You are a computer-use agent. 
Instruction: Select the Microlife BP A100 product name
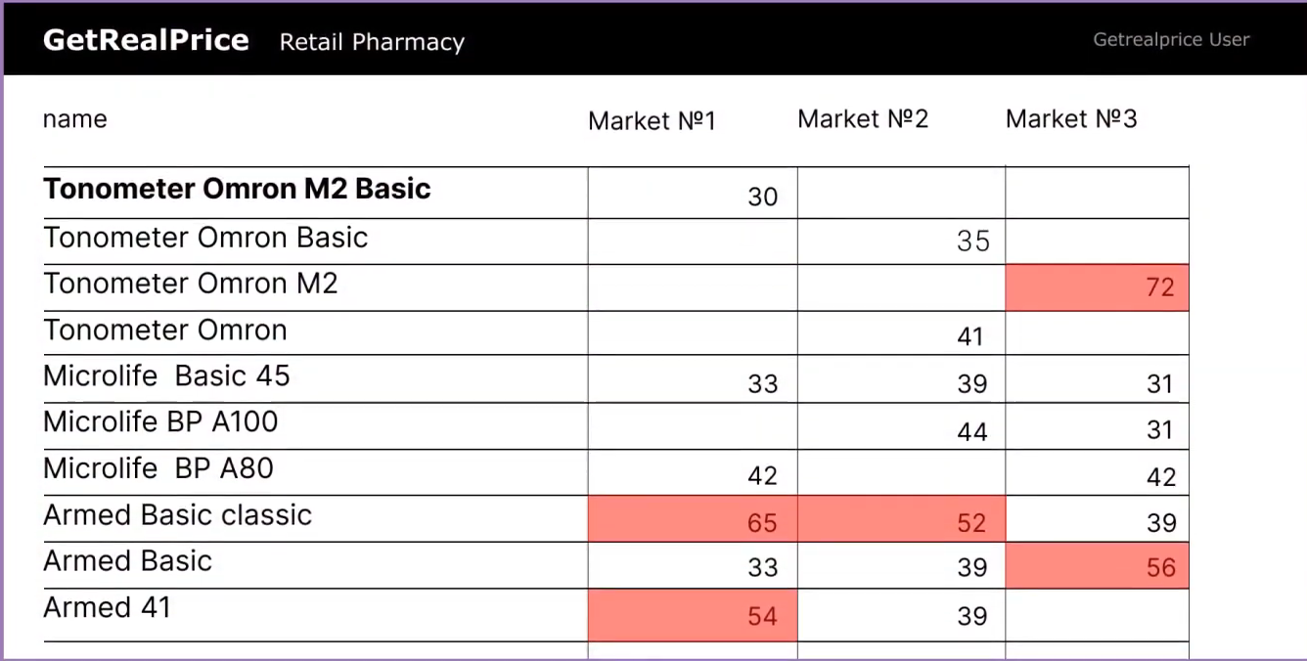coord(160,421)
